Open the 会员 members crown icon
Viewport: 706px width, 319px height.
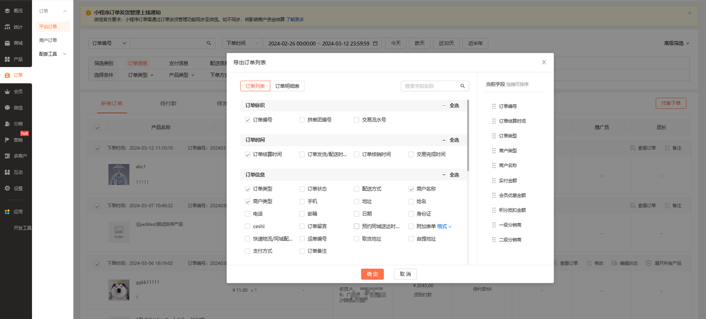pos(7,91)
